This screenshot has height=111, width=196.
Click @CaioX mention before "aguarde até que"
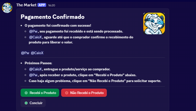(x=35, y=37)
